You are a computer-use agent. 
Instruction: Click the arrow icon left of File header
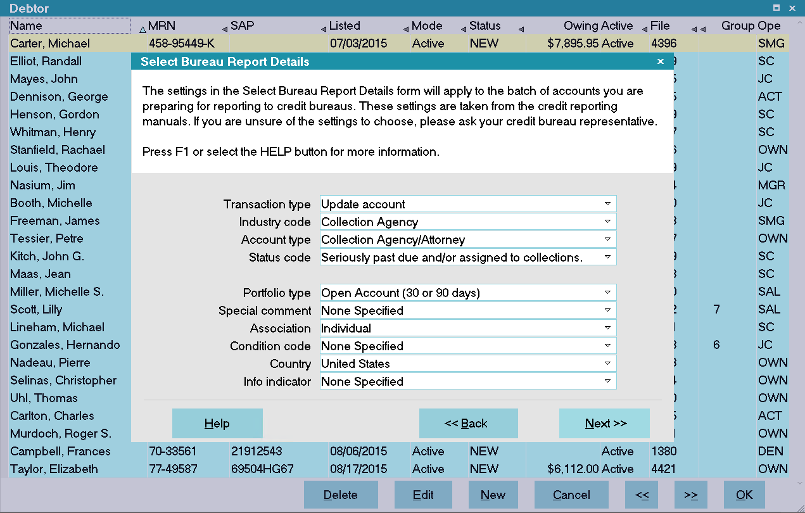click(645, 29)
